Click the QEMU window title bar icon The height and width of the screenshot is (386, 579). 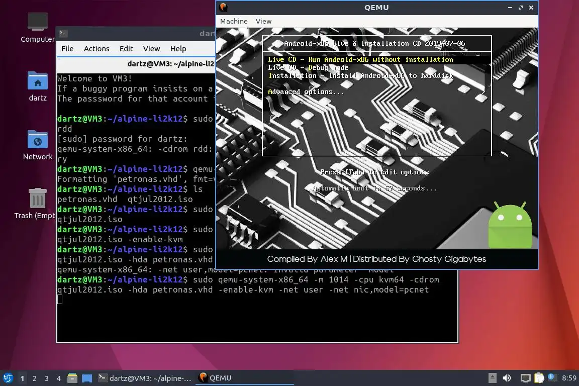click(x=223, y=7)
